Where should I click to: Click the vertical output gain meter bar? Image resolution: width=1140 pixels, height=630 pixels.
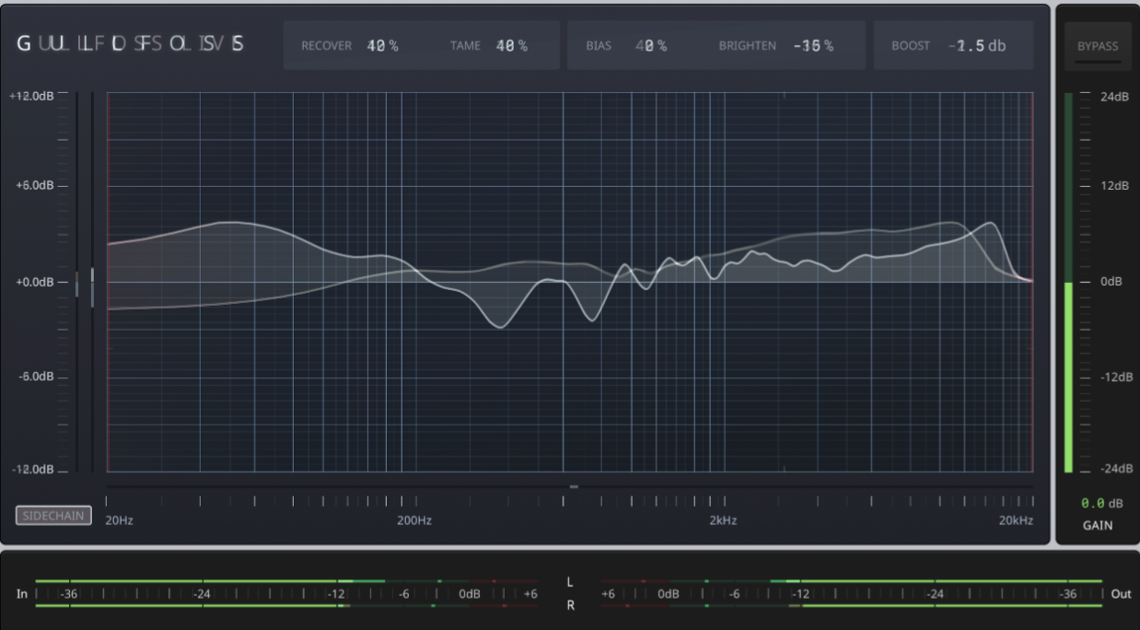1068,378
